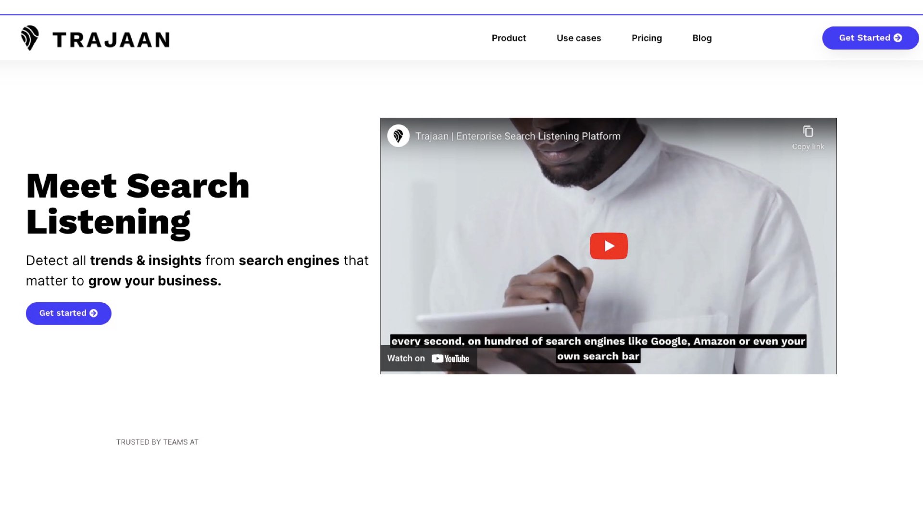This screenshot has width=923, height=519.
Task: Click the TRAJAAN wordmark in header
Action: (x=111, y=39)
